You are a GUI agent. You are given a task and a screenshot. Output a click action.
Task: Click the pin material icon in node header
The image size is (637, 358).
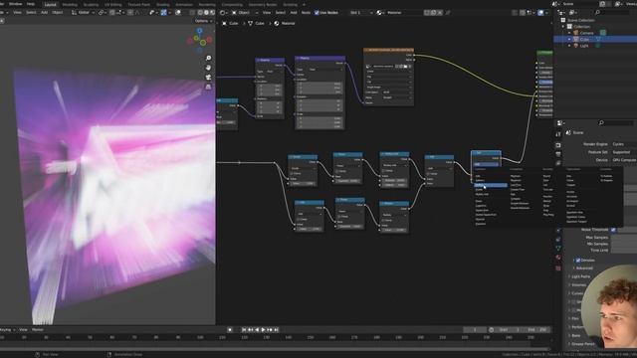click(447, 13)
